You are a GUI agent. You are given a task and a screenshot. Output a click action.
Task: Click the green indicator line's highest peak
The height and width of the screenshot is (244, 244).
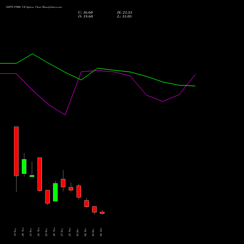33,54
